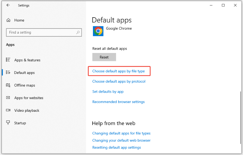Open Set defaults by app

click(x=108, y=92)
